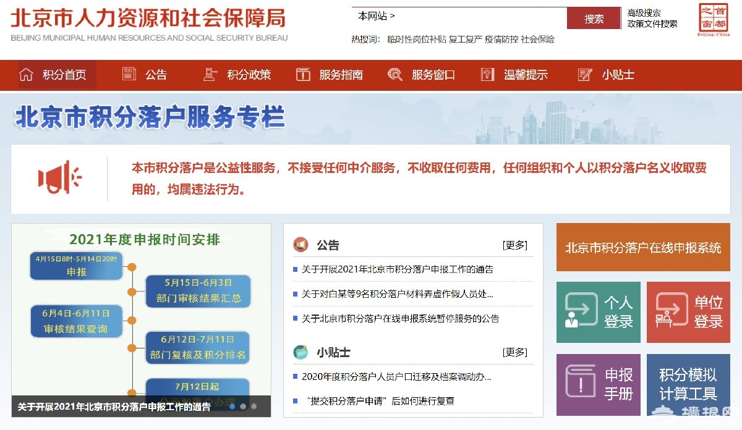The width and height of the screenshot is (742, 430).
Task: Click the red megaphone icon in notice banner
Action: (59, 178)
